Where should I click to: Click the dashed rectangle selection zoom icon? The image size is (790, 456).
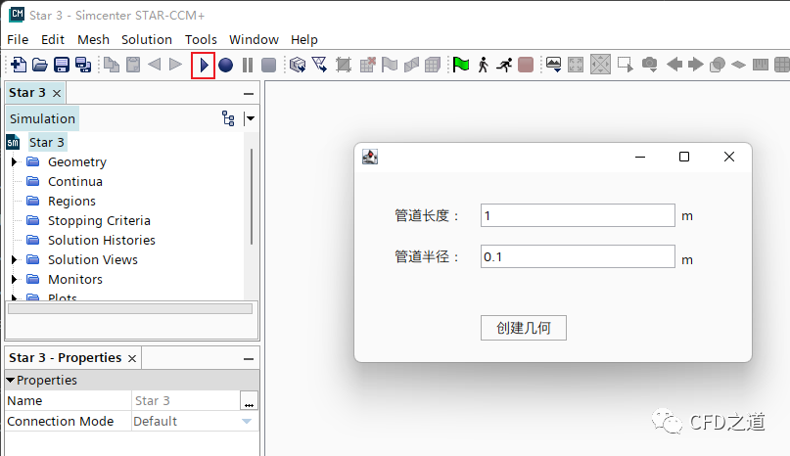(x=626, y=65)
